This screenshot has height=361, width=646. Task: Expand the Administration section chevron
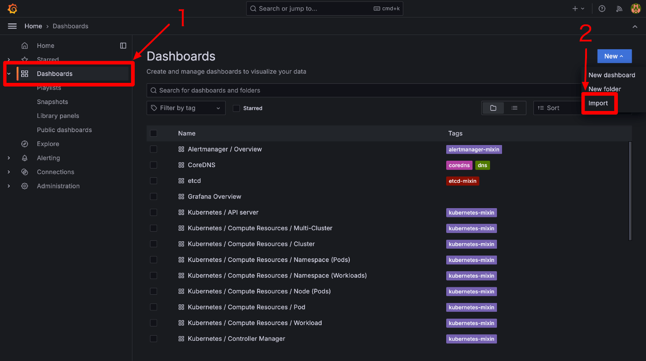click(9, 186)
